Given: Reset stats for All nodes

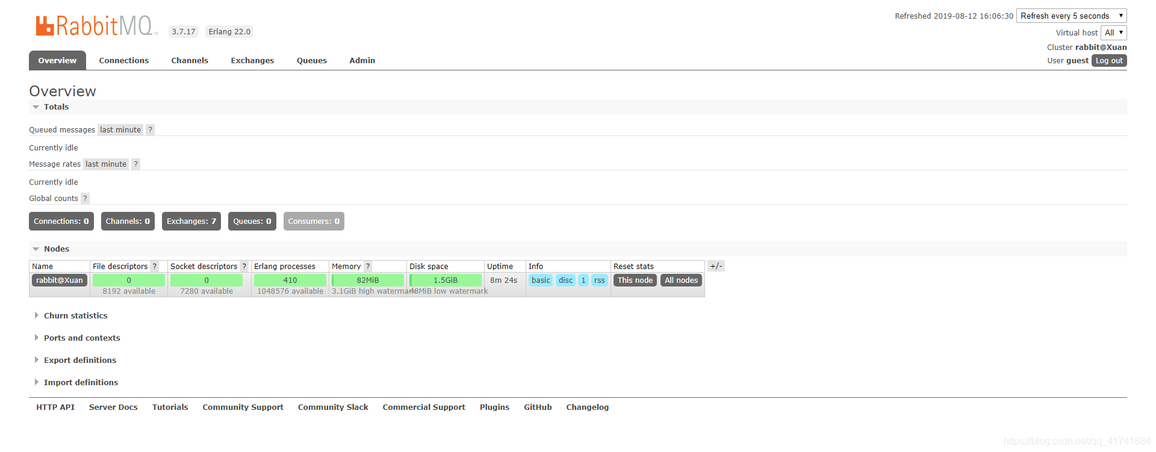Looking at the screenshot, I should click(681, 280).
